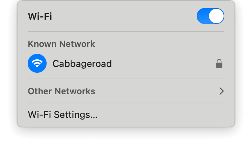Click the padlock on the secured network
252x147 pixels.
(219, 64)
